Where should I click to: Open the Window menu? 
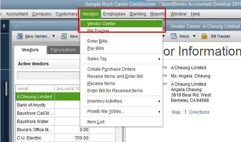pyautogui.click(x=179, y=14)
